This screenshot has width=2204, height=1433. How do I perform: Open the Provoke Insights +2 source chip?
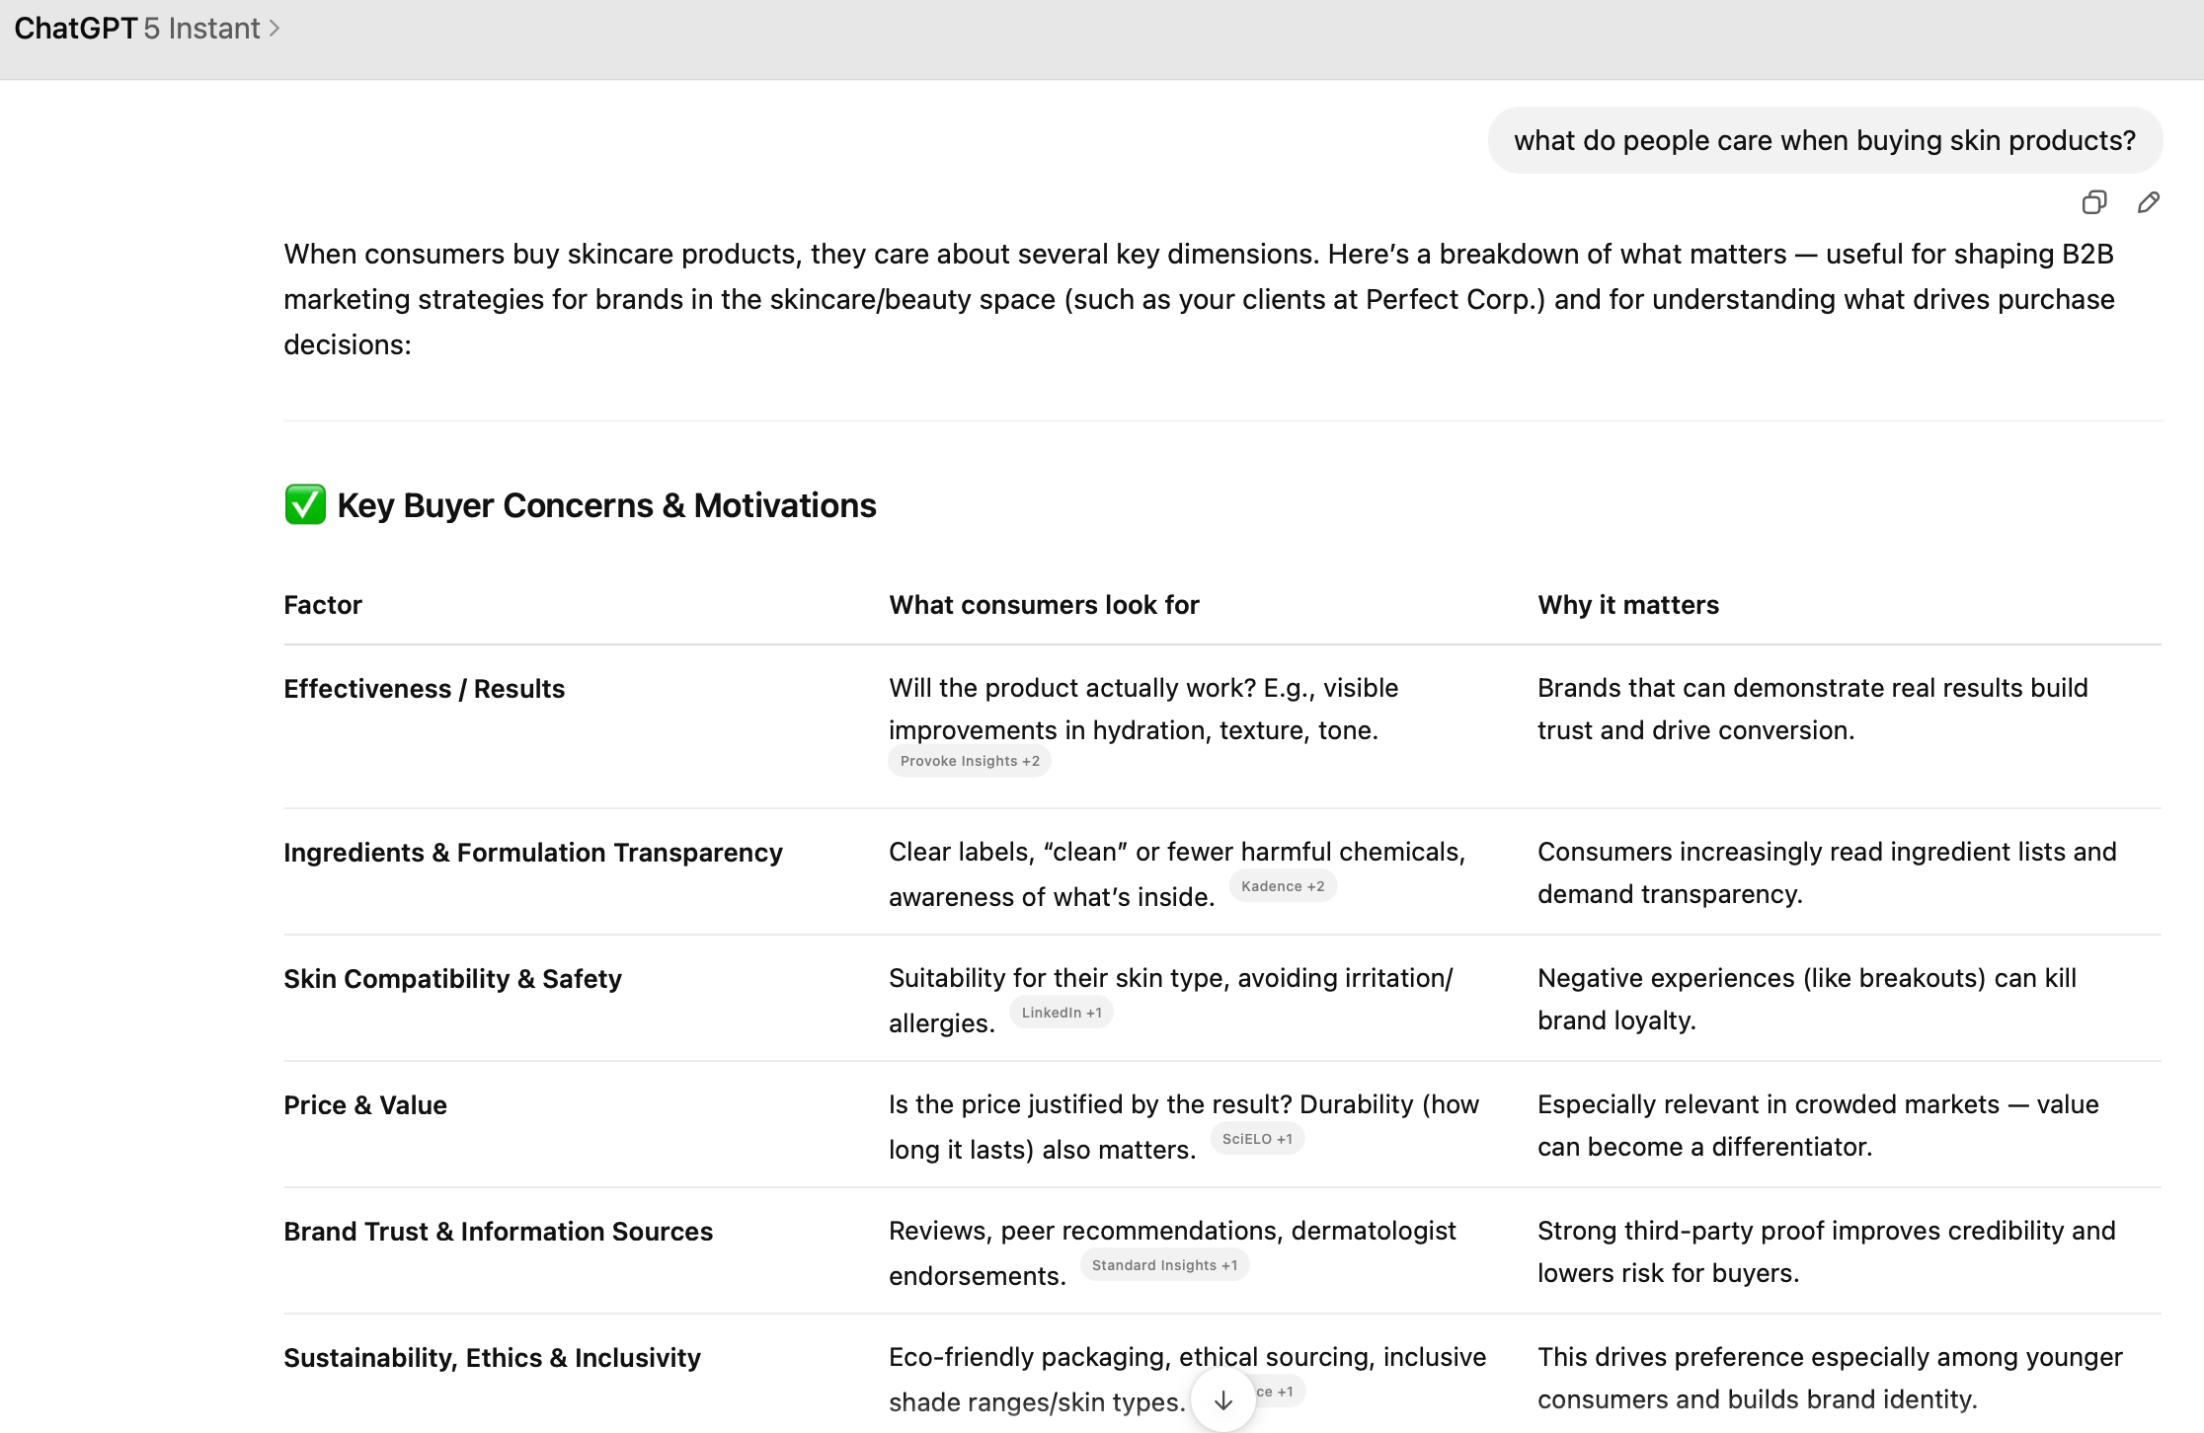point(969,761)
